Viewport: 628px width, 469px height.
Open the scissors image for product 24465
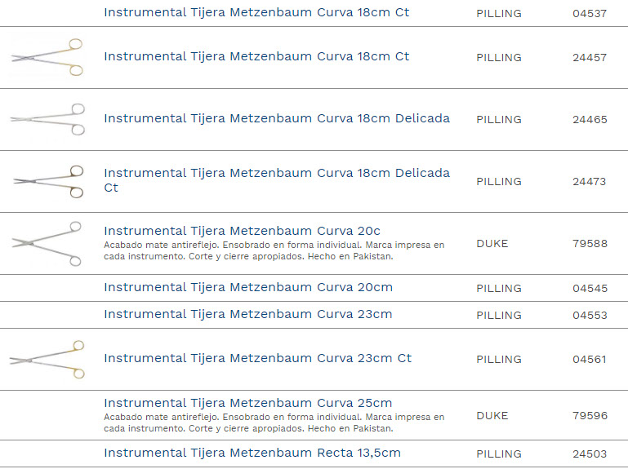tap(47, 119)
